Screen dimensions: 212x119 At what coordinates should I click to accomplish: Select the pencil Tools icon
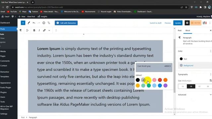tap(29, 23)
